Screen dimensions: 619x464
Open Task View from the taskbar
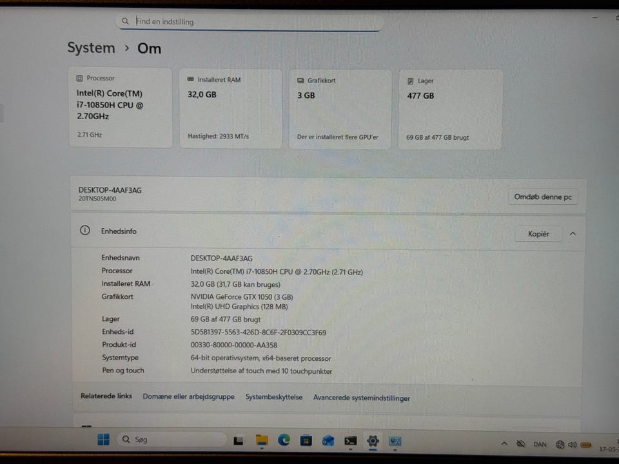(x=239, y=440)
